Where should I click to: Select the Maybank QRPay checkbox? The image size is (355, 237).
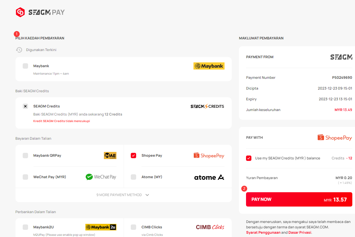(25, 156)
